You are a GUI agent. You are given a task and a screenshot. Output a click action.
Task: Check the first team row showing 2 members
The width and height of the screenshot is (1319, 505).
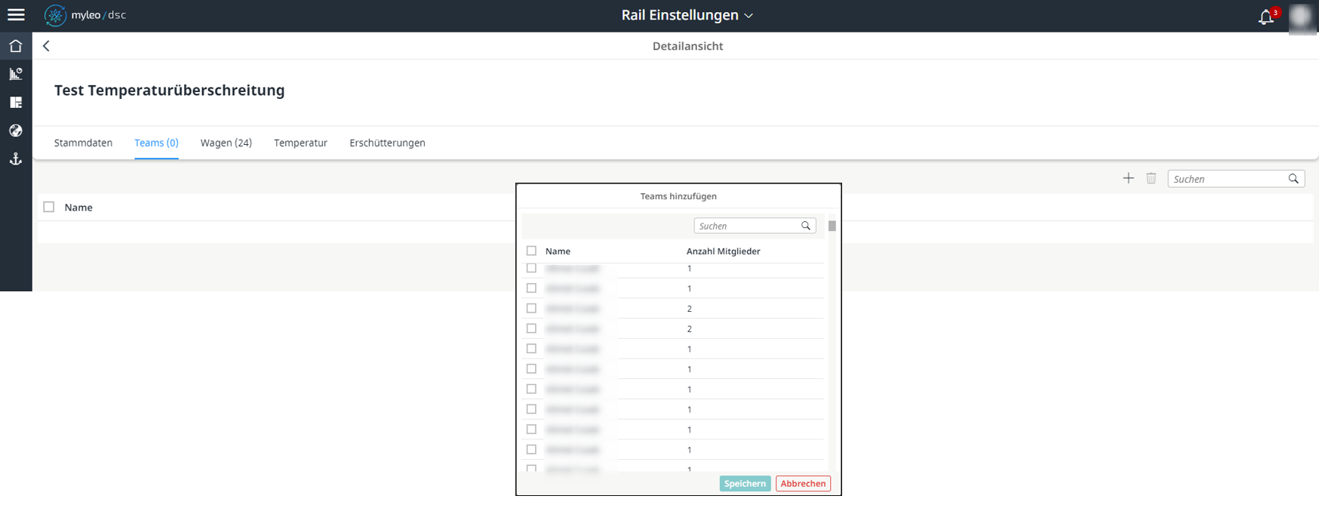[531, 308]
